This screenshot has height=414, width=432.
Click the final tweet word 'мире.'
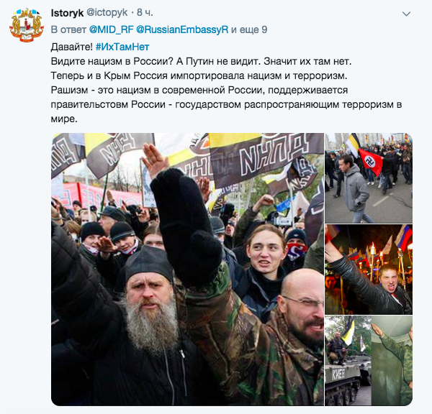coord(64,119)
